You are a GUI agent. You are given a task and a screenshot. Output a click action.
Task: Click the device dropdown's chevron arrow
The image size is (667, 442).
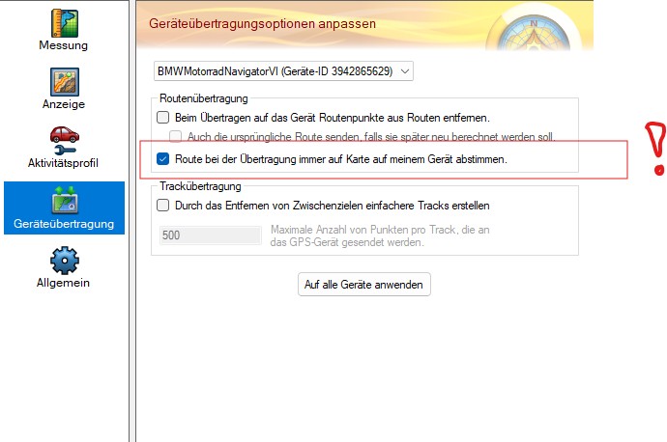[404, 71]
